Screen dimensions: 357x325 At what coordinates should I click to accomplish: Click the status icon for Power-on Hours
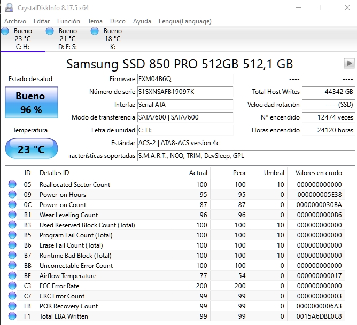coord(12,194)
